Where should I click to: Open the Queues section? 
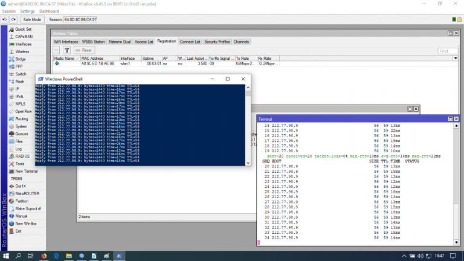(21, 134)
